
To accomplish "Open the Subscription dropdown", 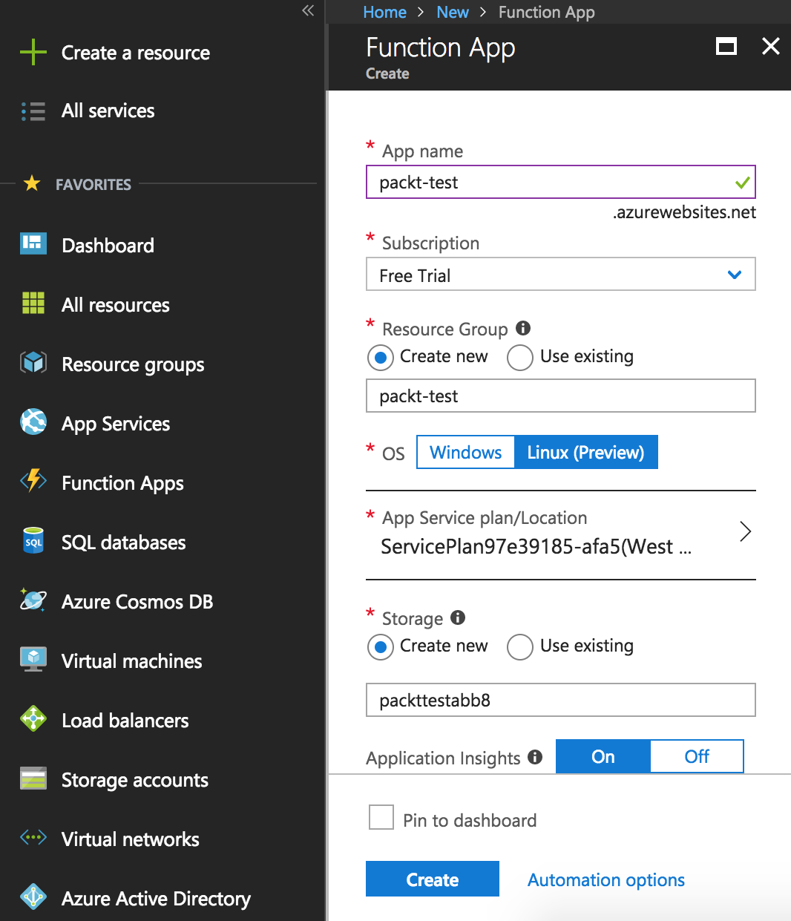I will (561, 275).
